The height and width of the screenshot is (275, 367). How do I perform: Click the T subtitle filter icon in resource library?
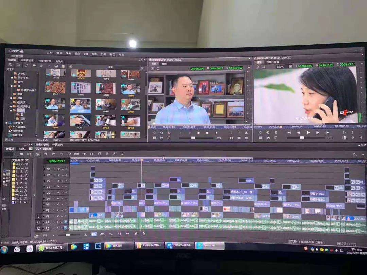click(x=49, y=66)
